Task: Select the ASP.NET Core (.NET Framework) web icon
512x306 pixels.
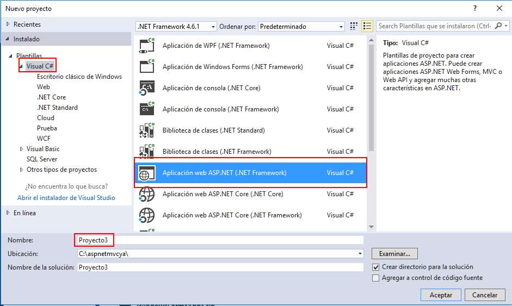Action: [147, 215]
